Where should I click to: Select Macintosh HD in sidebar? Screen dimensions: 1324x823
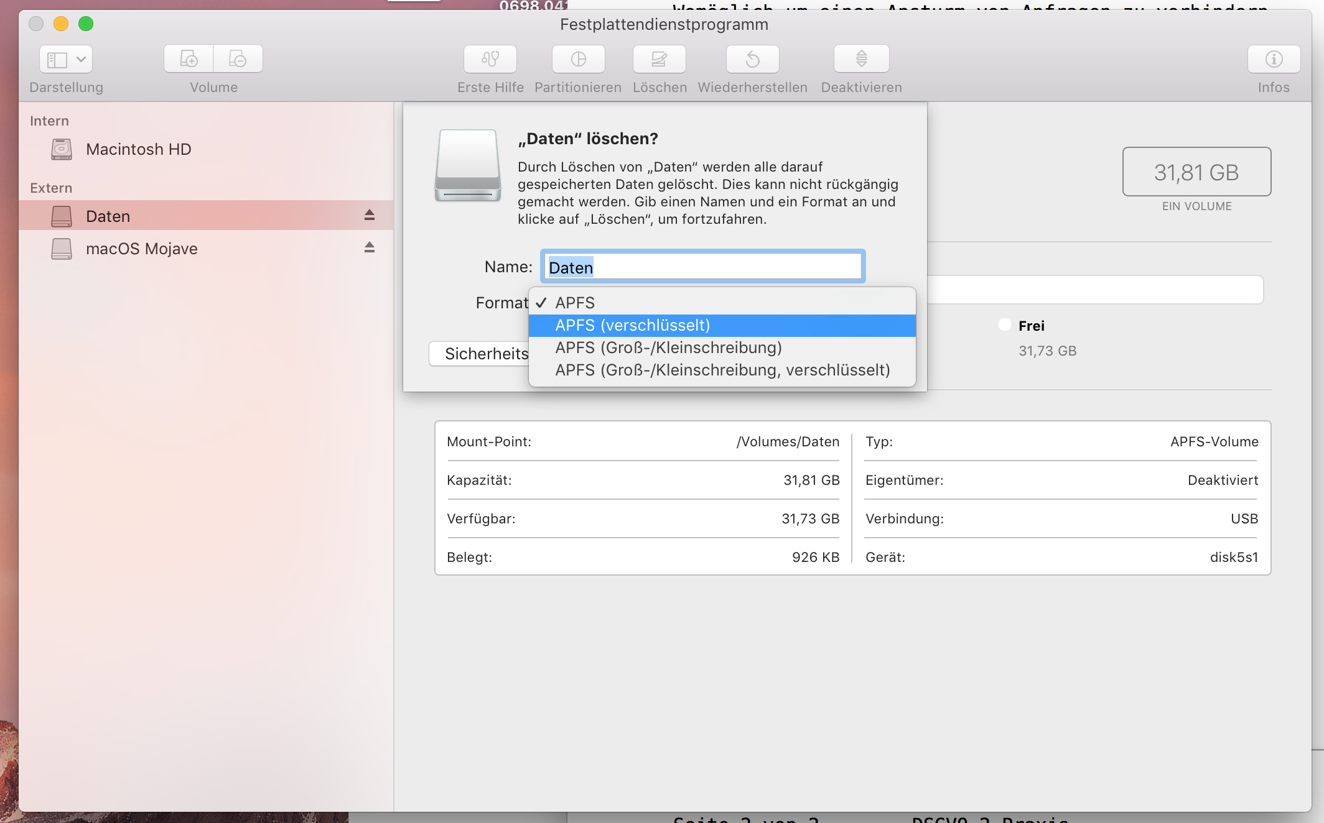[138, 149]
